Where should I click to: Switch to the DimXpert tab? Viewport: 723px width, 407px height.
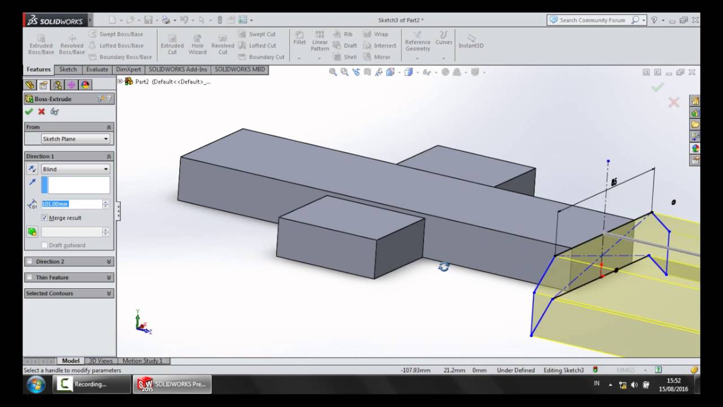pos(129,70)
